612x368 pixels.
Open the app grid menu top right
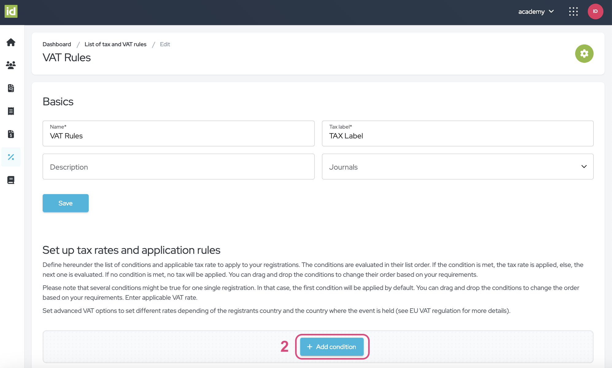573,12
